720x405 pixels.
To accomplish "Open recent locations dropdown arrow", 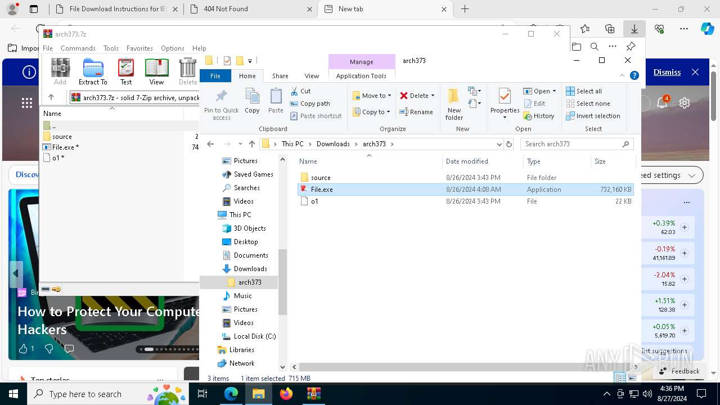I will click(240, 144).
